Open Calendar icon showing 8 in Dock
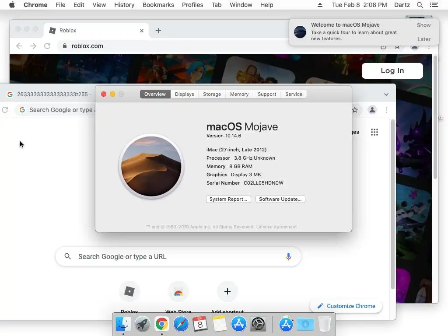The image size is (448, 336). point(200,324)
